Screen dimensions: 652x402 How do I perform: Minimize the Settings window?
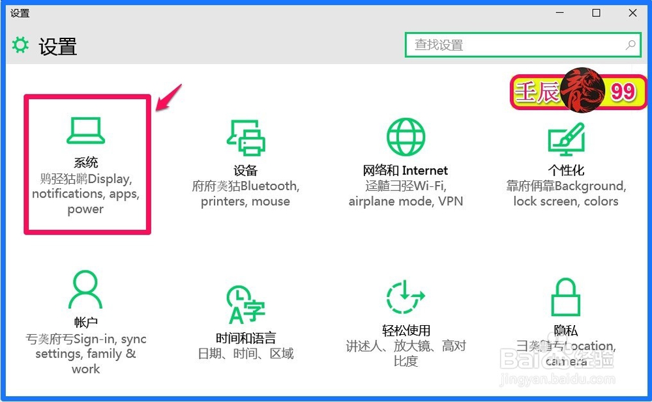tap(559, 12)
